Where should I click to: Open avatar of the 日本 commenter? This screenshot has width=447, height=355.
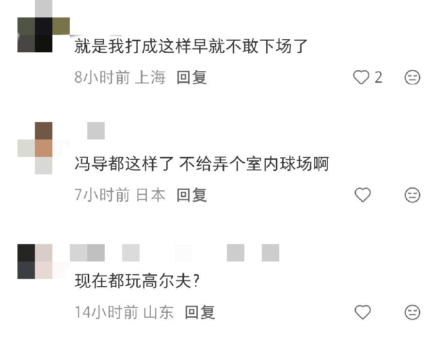pyautogui.click(x=43, y=148)
